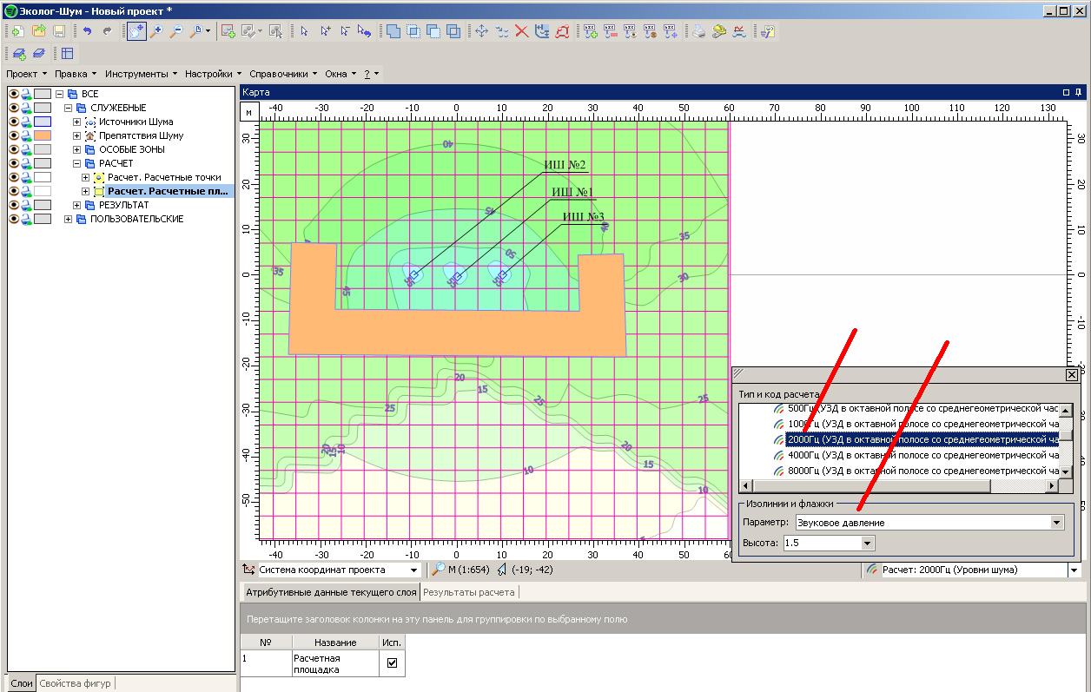Click the zoom out magnifier tool
Image resolution: width=1091 pixels, height=692 pixels.
[x=176, y=31]
